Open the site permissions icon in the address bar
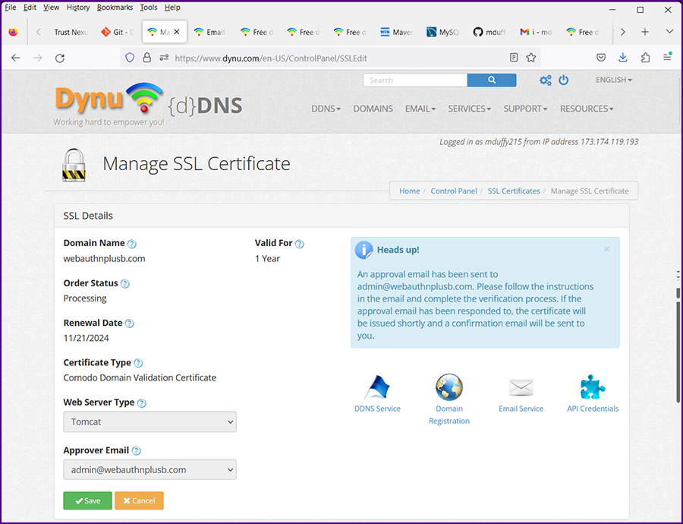Viewport: 683px width, 524px height. coord(164,58)
